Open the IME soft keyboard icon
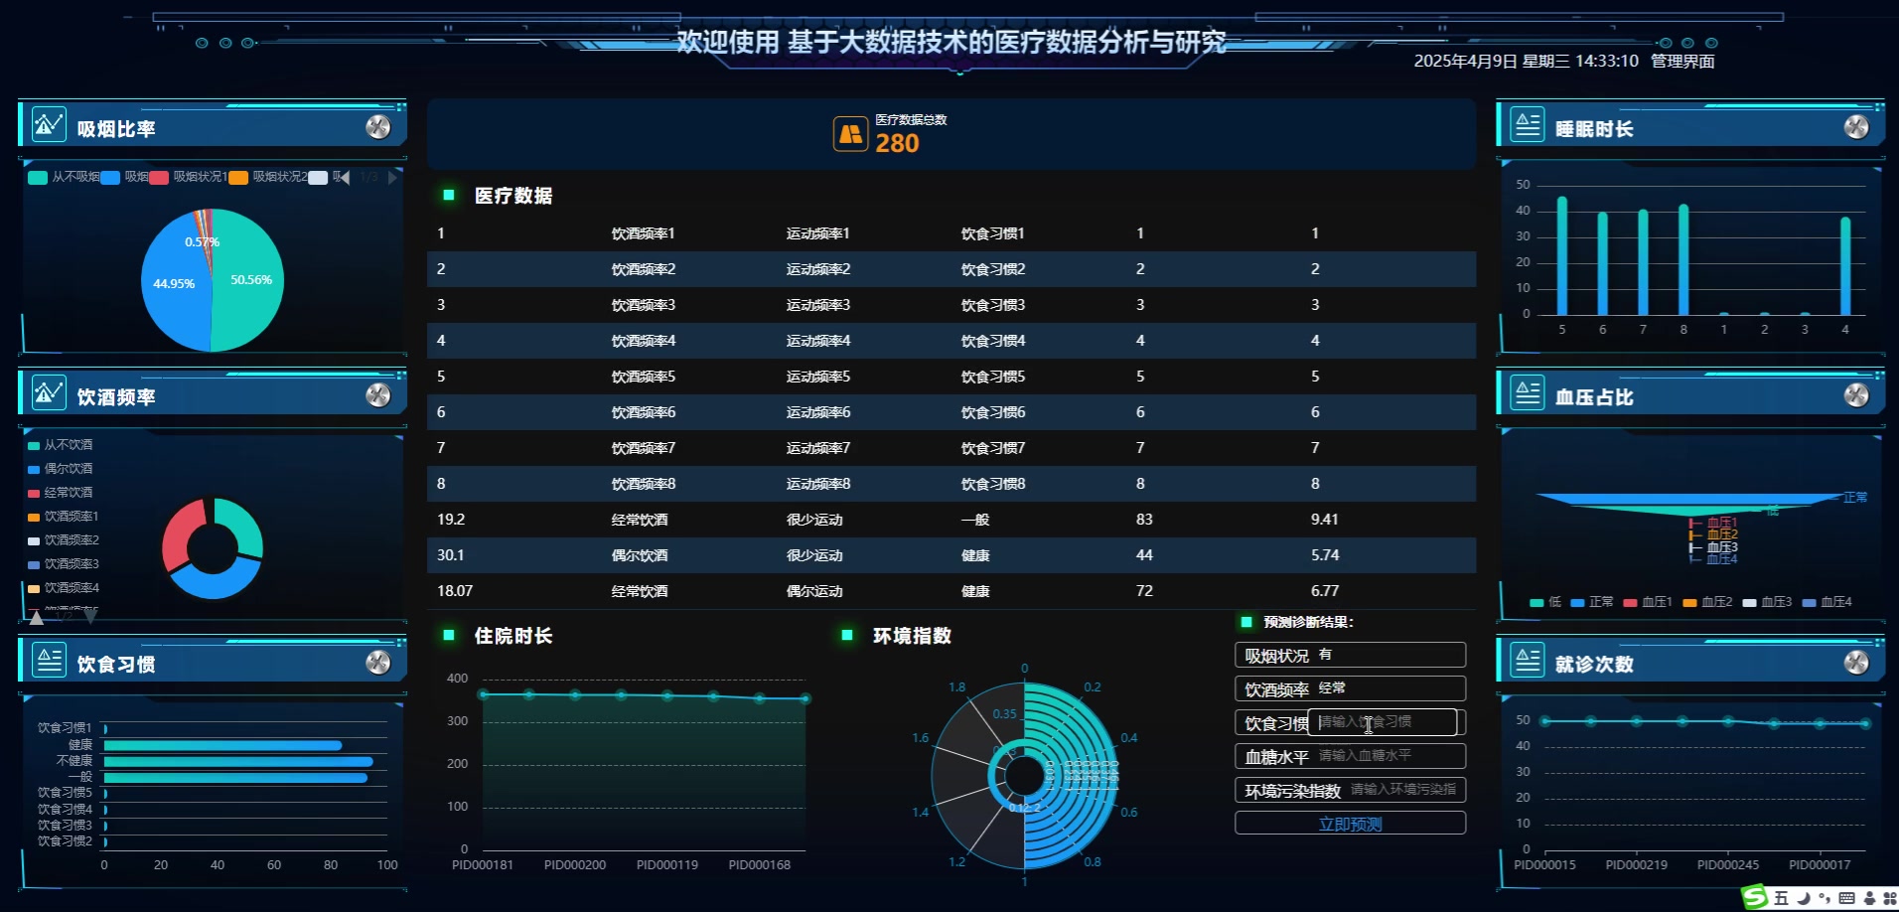The image size is (1899, 912). coord(1846,898)
